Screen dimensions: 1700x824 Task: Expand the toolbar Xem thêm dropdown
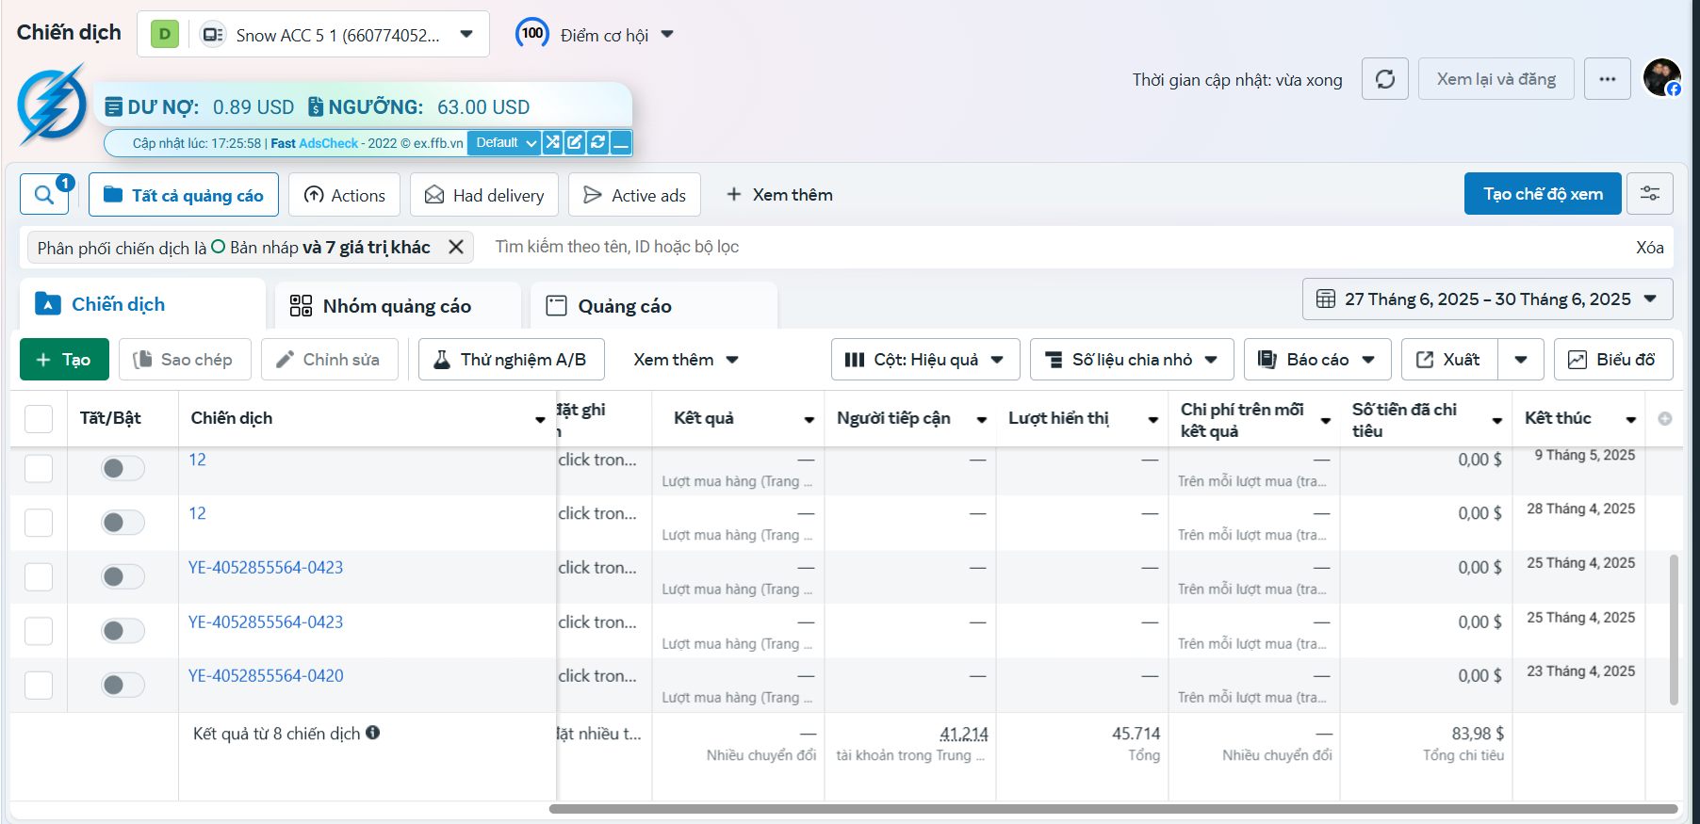coord(685,359)
